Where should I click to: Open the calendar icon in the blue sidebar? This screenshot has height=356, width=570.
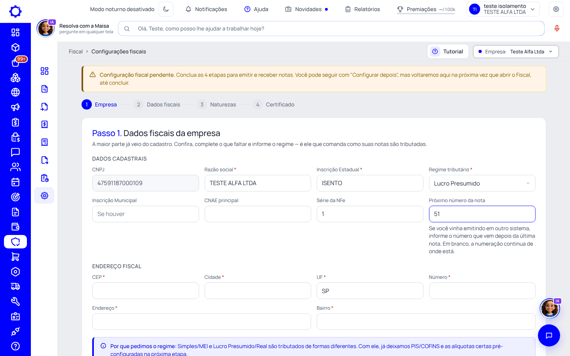[x=15, y=182]
